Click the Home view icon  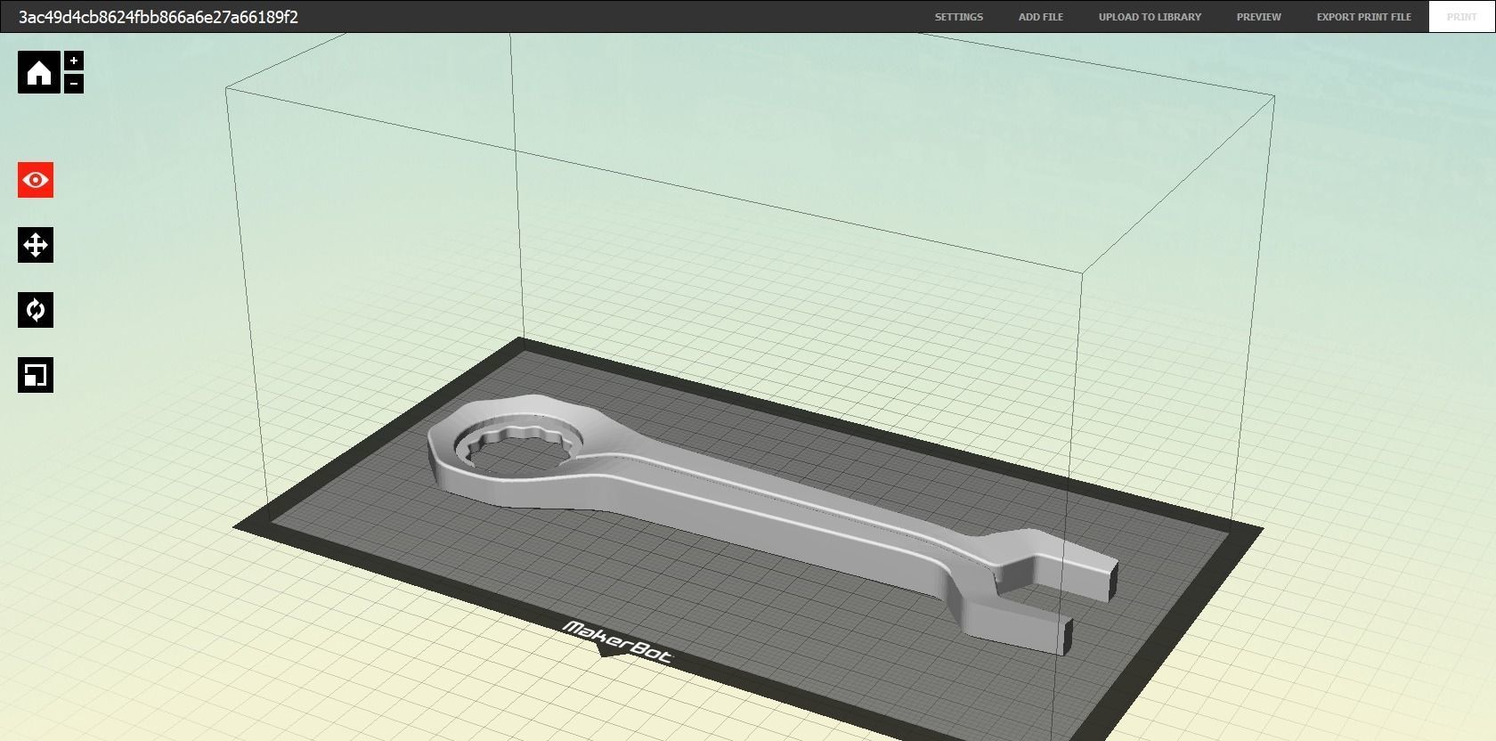(x=39, y=72)
